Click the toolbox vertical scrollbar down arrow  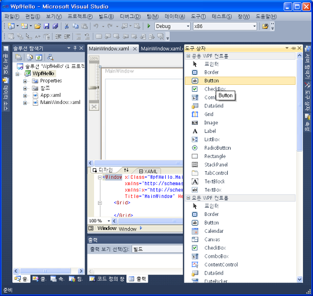(x=300, y=279)
